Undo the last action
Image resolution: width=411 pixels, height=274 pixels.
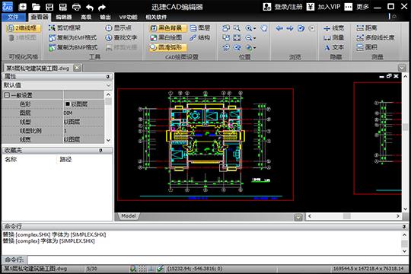(90, 7)
